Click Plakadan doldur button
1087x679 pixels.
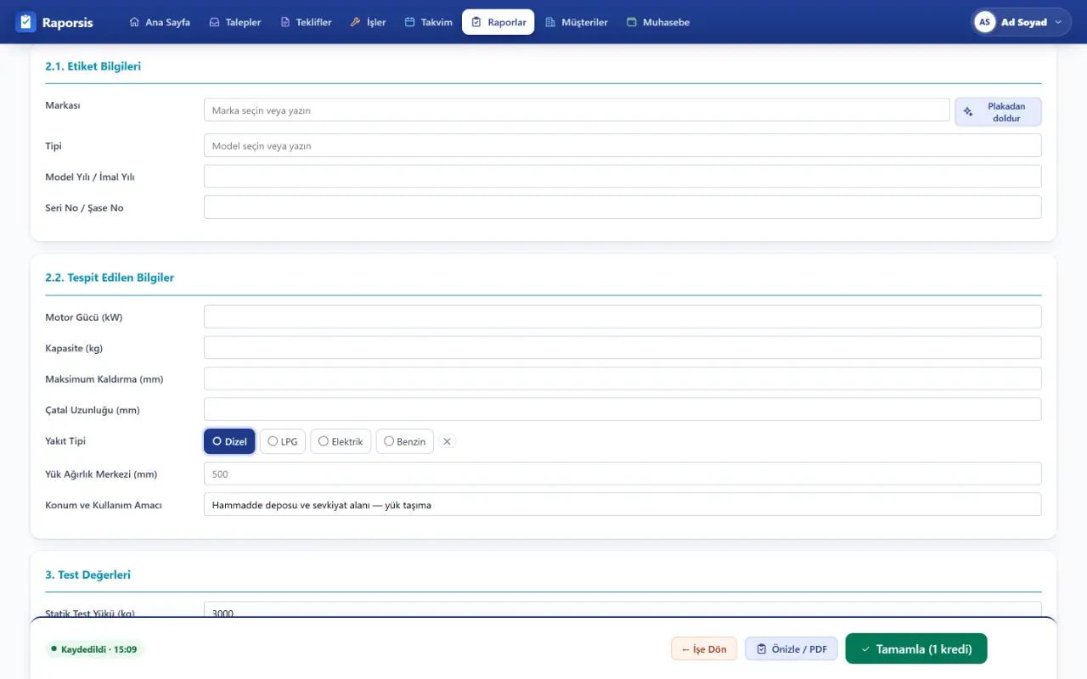(x=998, y=112)
